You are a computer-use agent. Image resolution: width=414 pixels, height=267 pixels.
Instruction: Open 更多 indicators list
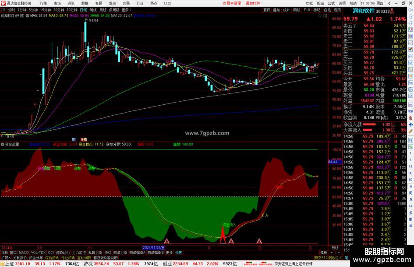tap(169, 253)
